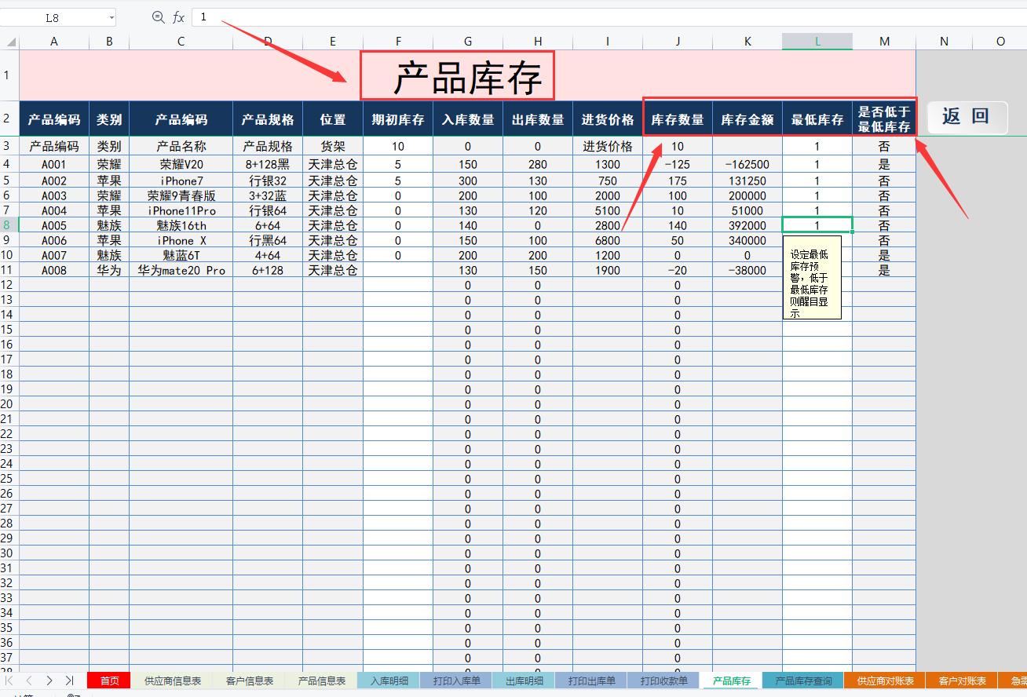Select the cell containing 荣耀V20
This screenshot has width=1027, height=697.
[x=181, y=165]
